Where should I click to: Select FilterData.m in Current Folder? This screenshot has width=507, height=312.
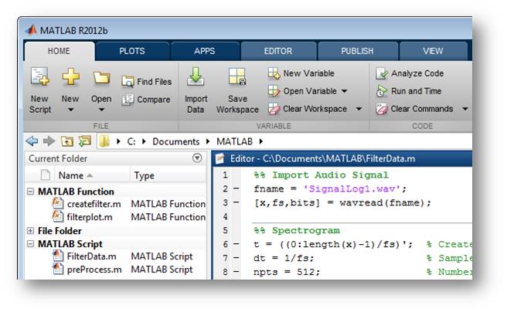pyautogui.click(x=91, y=256)
